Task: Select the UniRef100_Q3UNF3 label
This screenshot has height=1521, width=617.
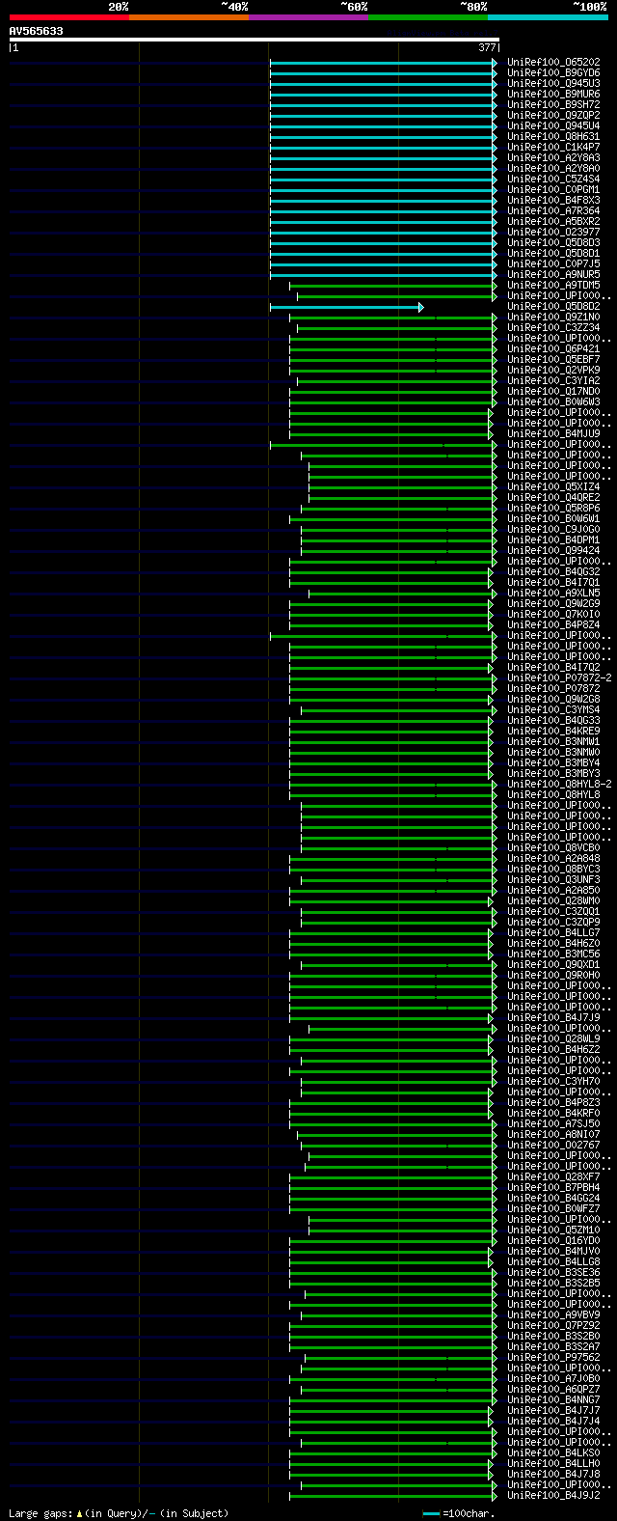Action: (553, 880)
